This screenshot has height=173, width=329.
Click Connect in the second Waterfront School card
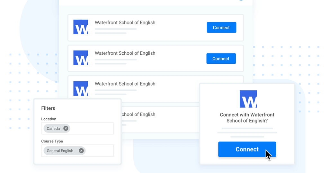221,59
